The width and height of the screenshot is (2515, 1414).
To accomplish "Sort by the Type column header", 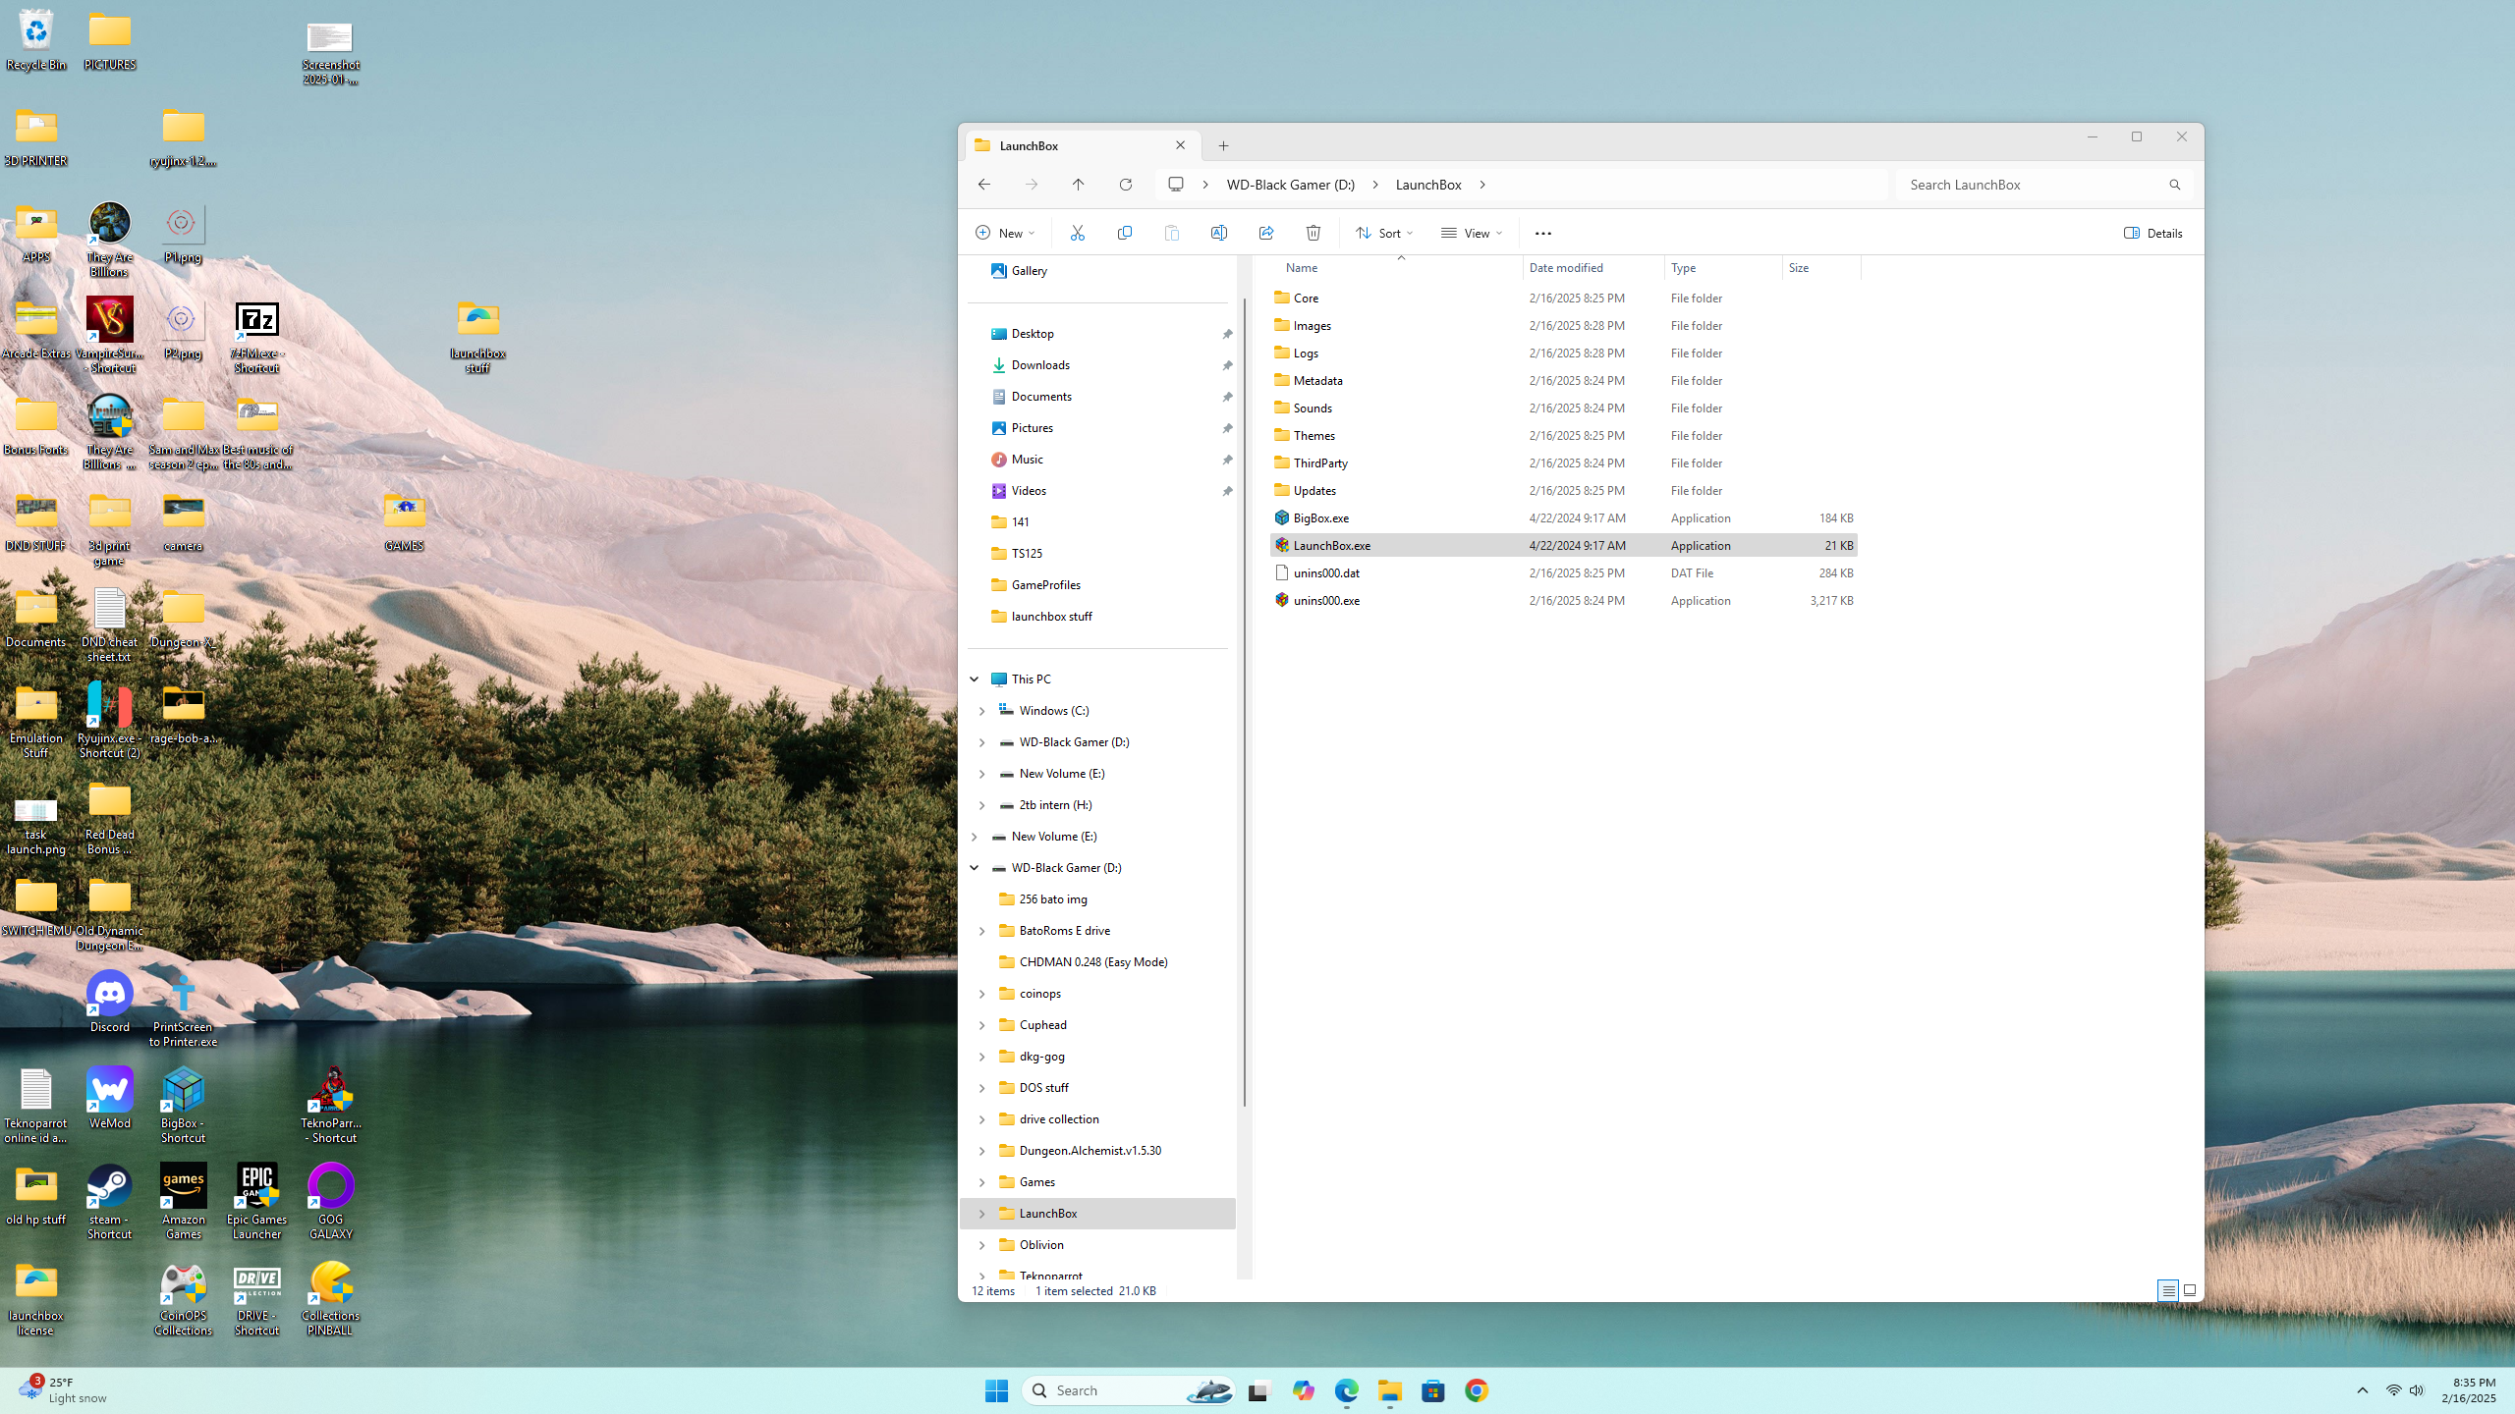I will click(x=1723, y=268).
